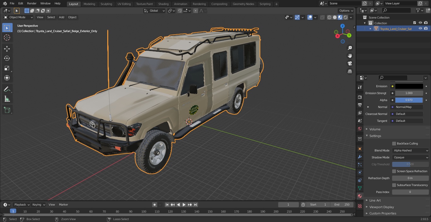Open the timeline Marker menu
The width and height of the screenshot is (431, 222).
pos(63,205)
